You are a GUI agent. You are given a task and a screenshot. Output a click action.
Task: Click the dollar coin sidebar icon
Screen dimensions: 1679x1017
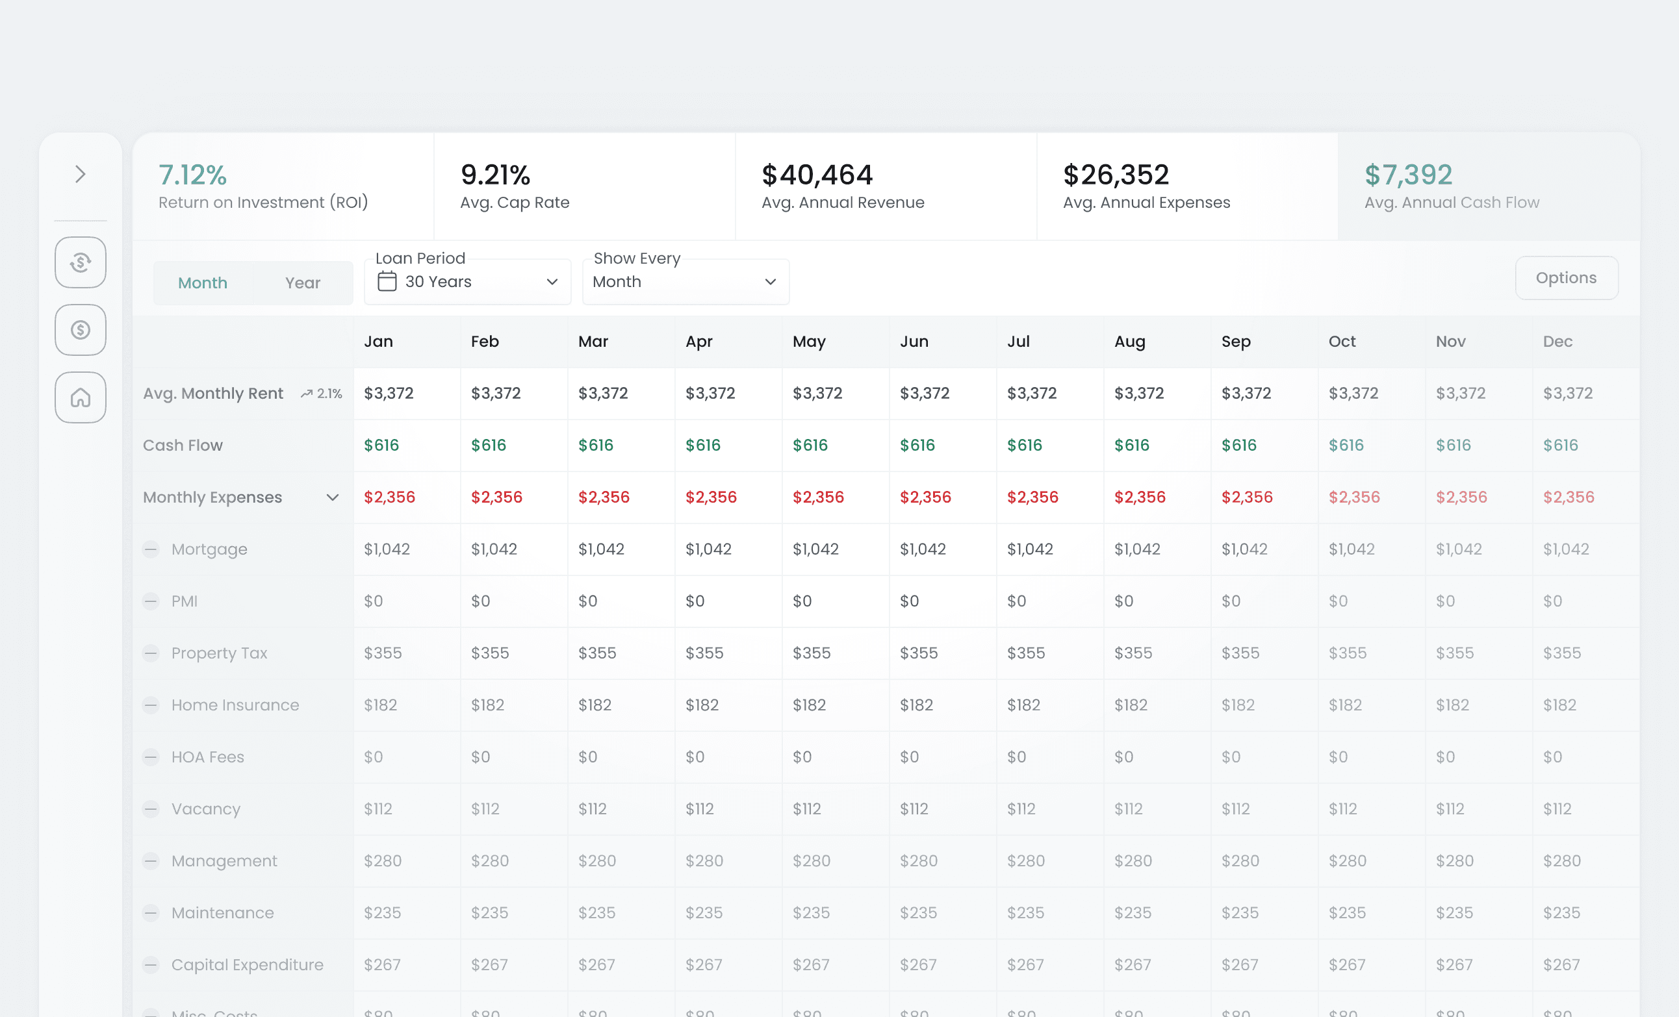point(81,330)
